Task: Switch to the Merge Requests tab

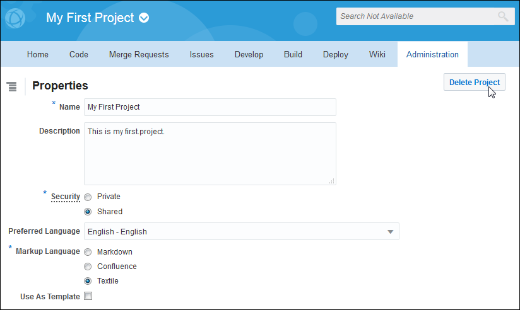Action: [139, 54]
